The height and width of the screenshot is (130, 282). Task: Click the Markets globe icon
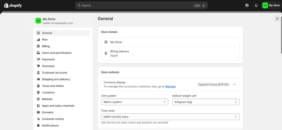38,99
